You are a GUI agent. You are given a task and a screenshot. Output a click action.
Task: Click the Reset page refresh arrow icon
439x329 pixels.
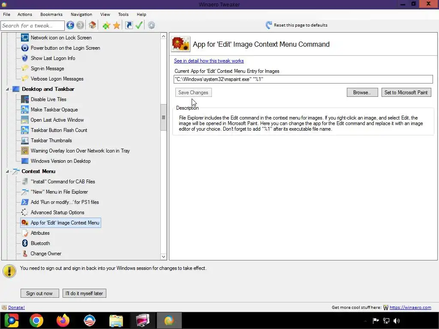tap(269, 25)
